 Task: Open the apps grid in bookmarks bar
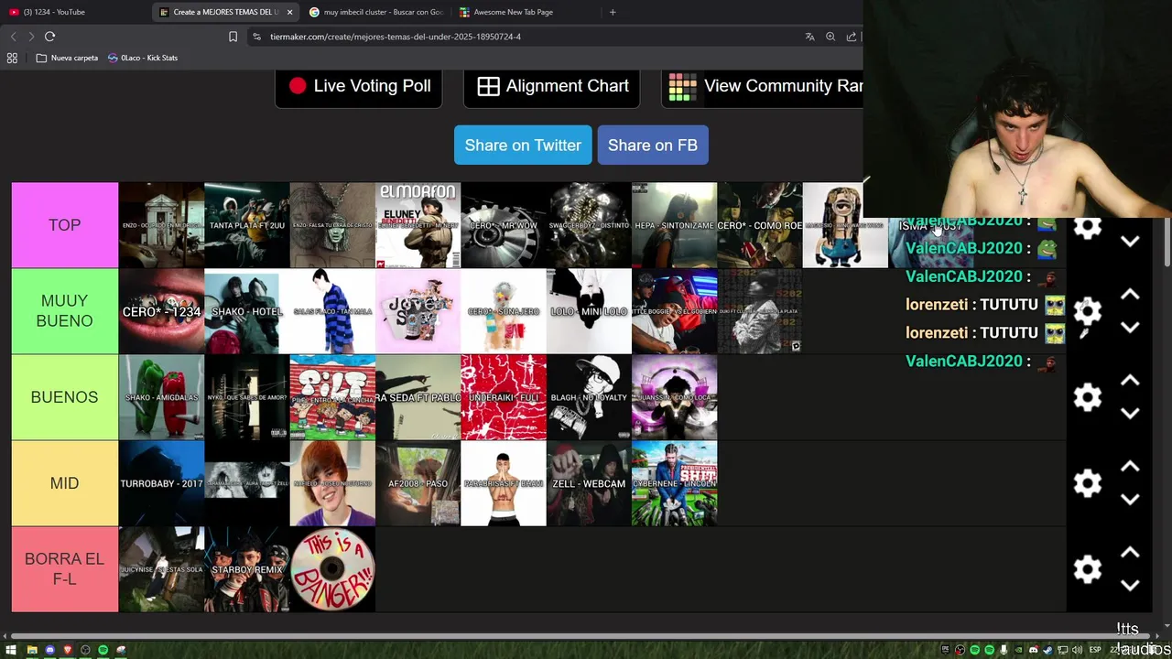[x=12, y=58]
